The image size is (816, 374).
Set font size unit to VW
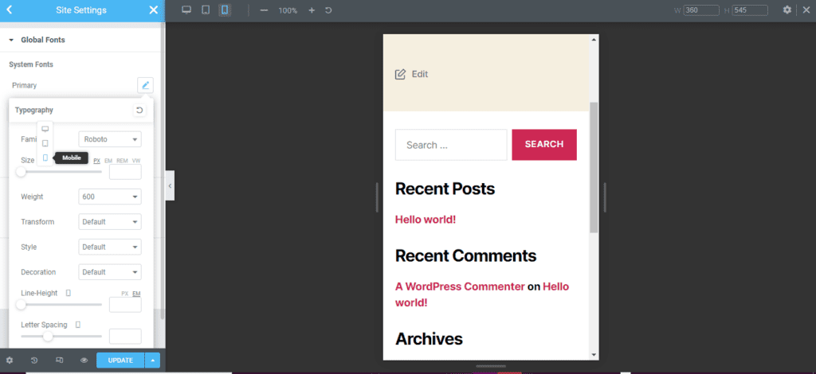pyautogui.click(x=136, y=161)
